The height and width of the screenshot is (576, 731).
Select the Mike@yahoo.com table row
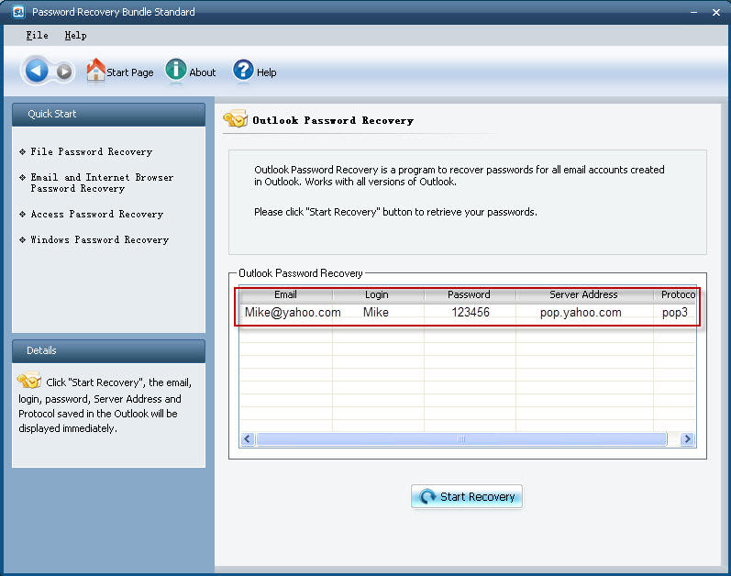(293, 313)
